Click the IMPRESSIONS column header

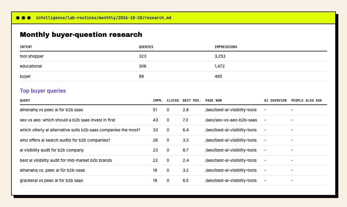[x=226, y=47]
